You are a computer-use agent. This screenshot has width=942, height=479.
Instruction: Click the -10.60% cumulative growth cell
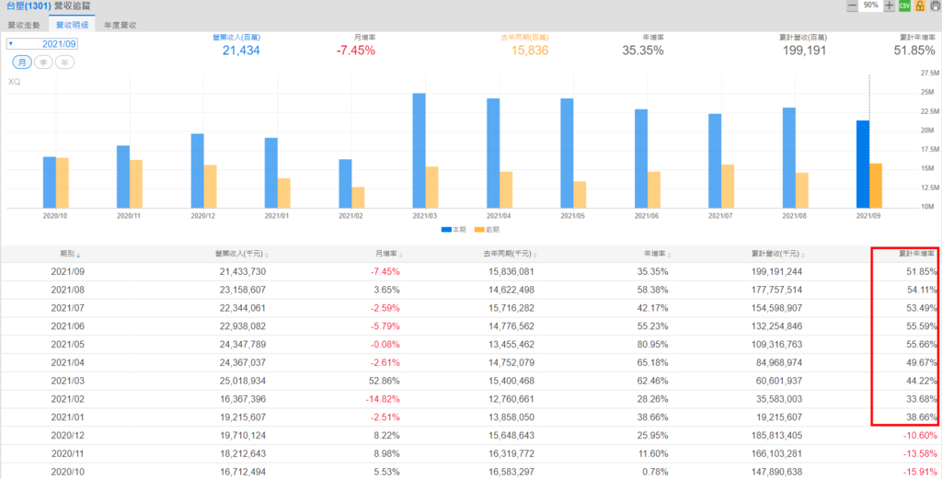(x=920, y=435)
